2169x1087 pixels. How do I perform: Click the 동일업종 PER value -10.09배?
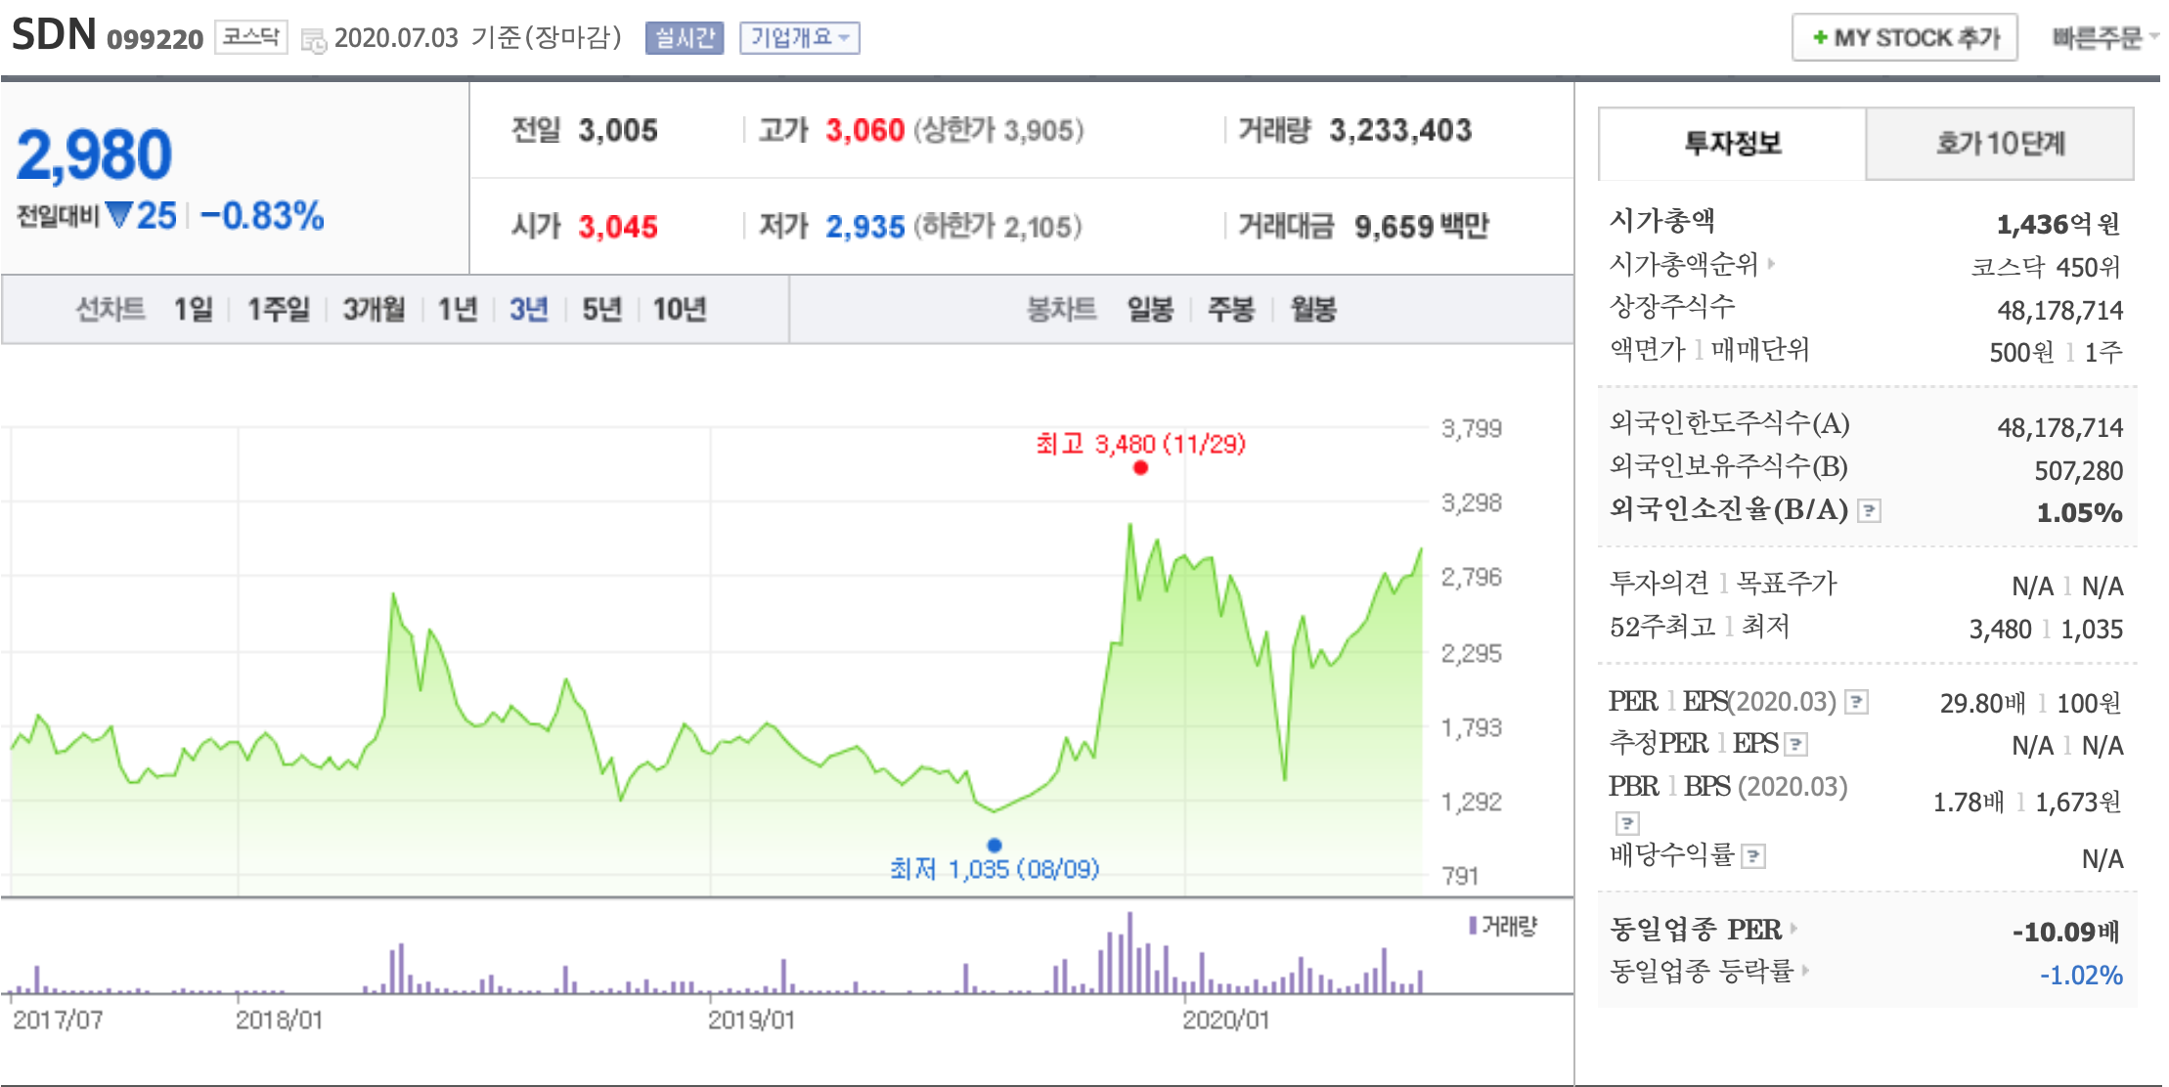click(2065, 932)
